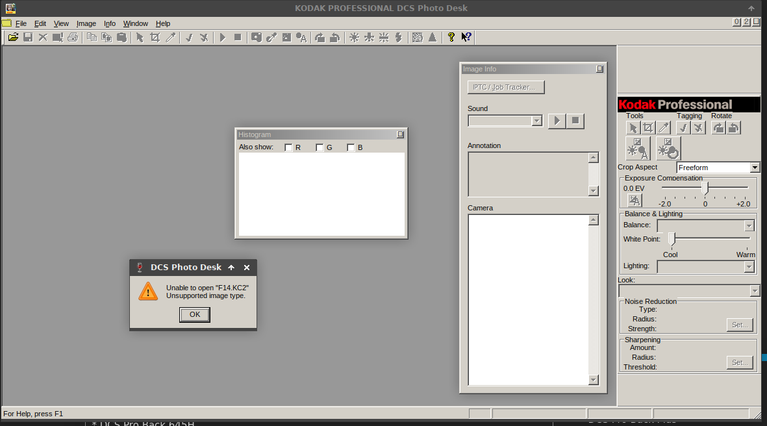Viewport: 767px width, 426px height.
Task: Click the sharpening triangle toolbar icon
Action: point(433,37)
